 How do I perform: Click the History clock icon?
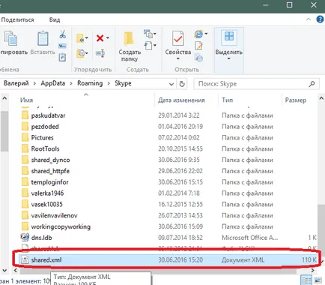tap(199, 58)
